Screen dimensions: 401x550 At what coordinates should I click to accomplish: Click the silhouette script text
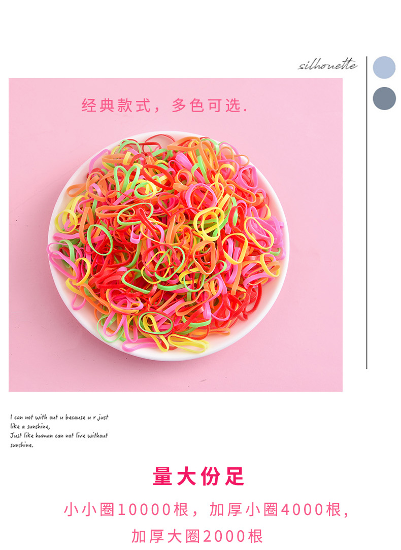point(328,64)
